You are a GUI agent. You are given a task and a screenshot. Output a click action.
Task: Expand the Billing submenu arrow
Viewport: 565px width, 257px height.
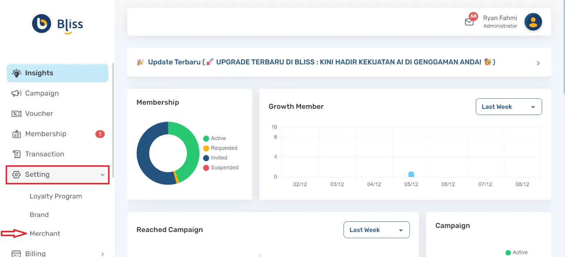pos(102,254)
